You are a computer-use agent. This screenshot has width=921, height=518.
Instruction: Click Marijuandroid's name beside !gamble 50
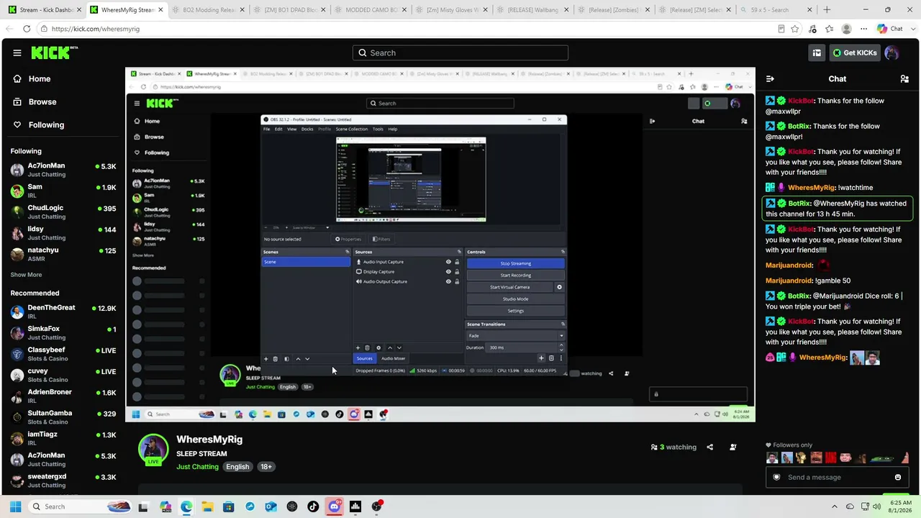(x=789, y=281)
